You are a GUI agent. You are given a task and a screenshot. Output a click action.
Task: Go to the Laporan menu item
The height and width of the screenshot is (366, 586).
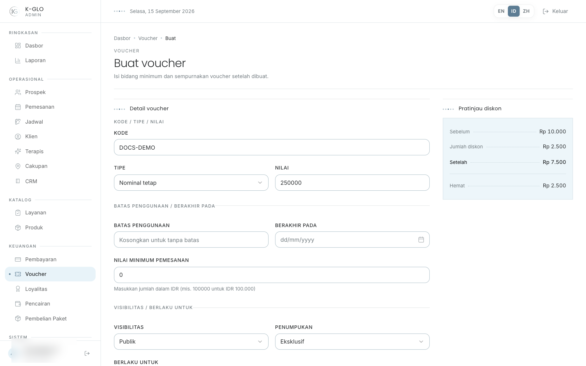(50, 61)
